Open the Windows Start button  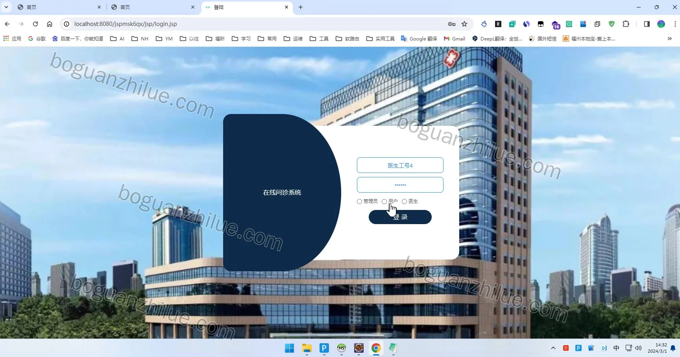click(289, 348)
